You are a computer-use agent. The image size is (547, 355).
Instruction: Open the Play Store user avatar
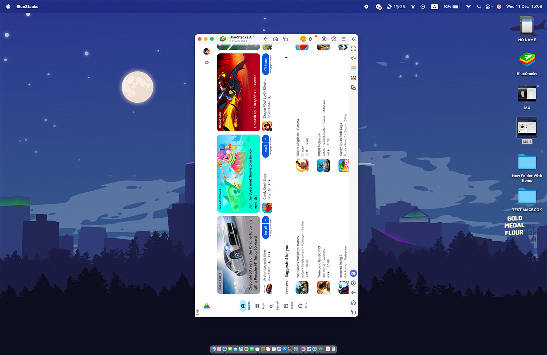207,52
